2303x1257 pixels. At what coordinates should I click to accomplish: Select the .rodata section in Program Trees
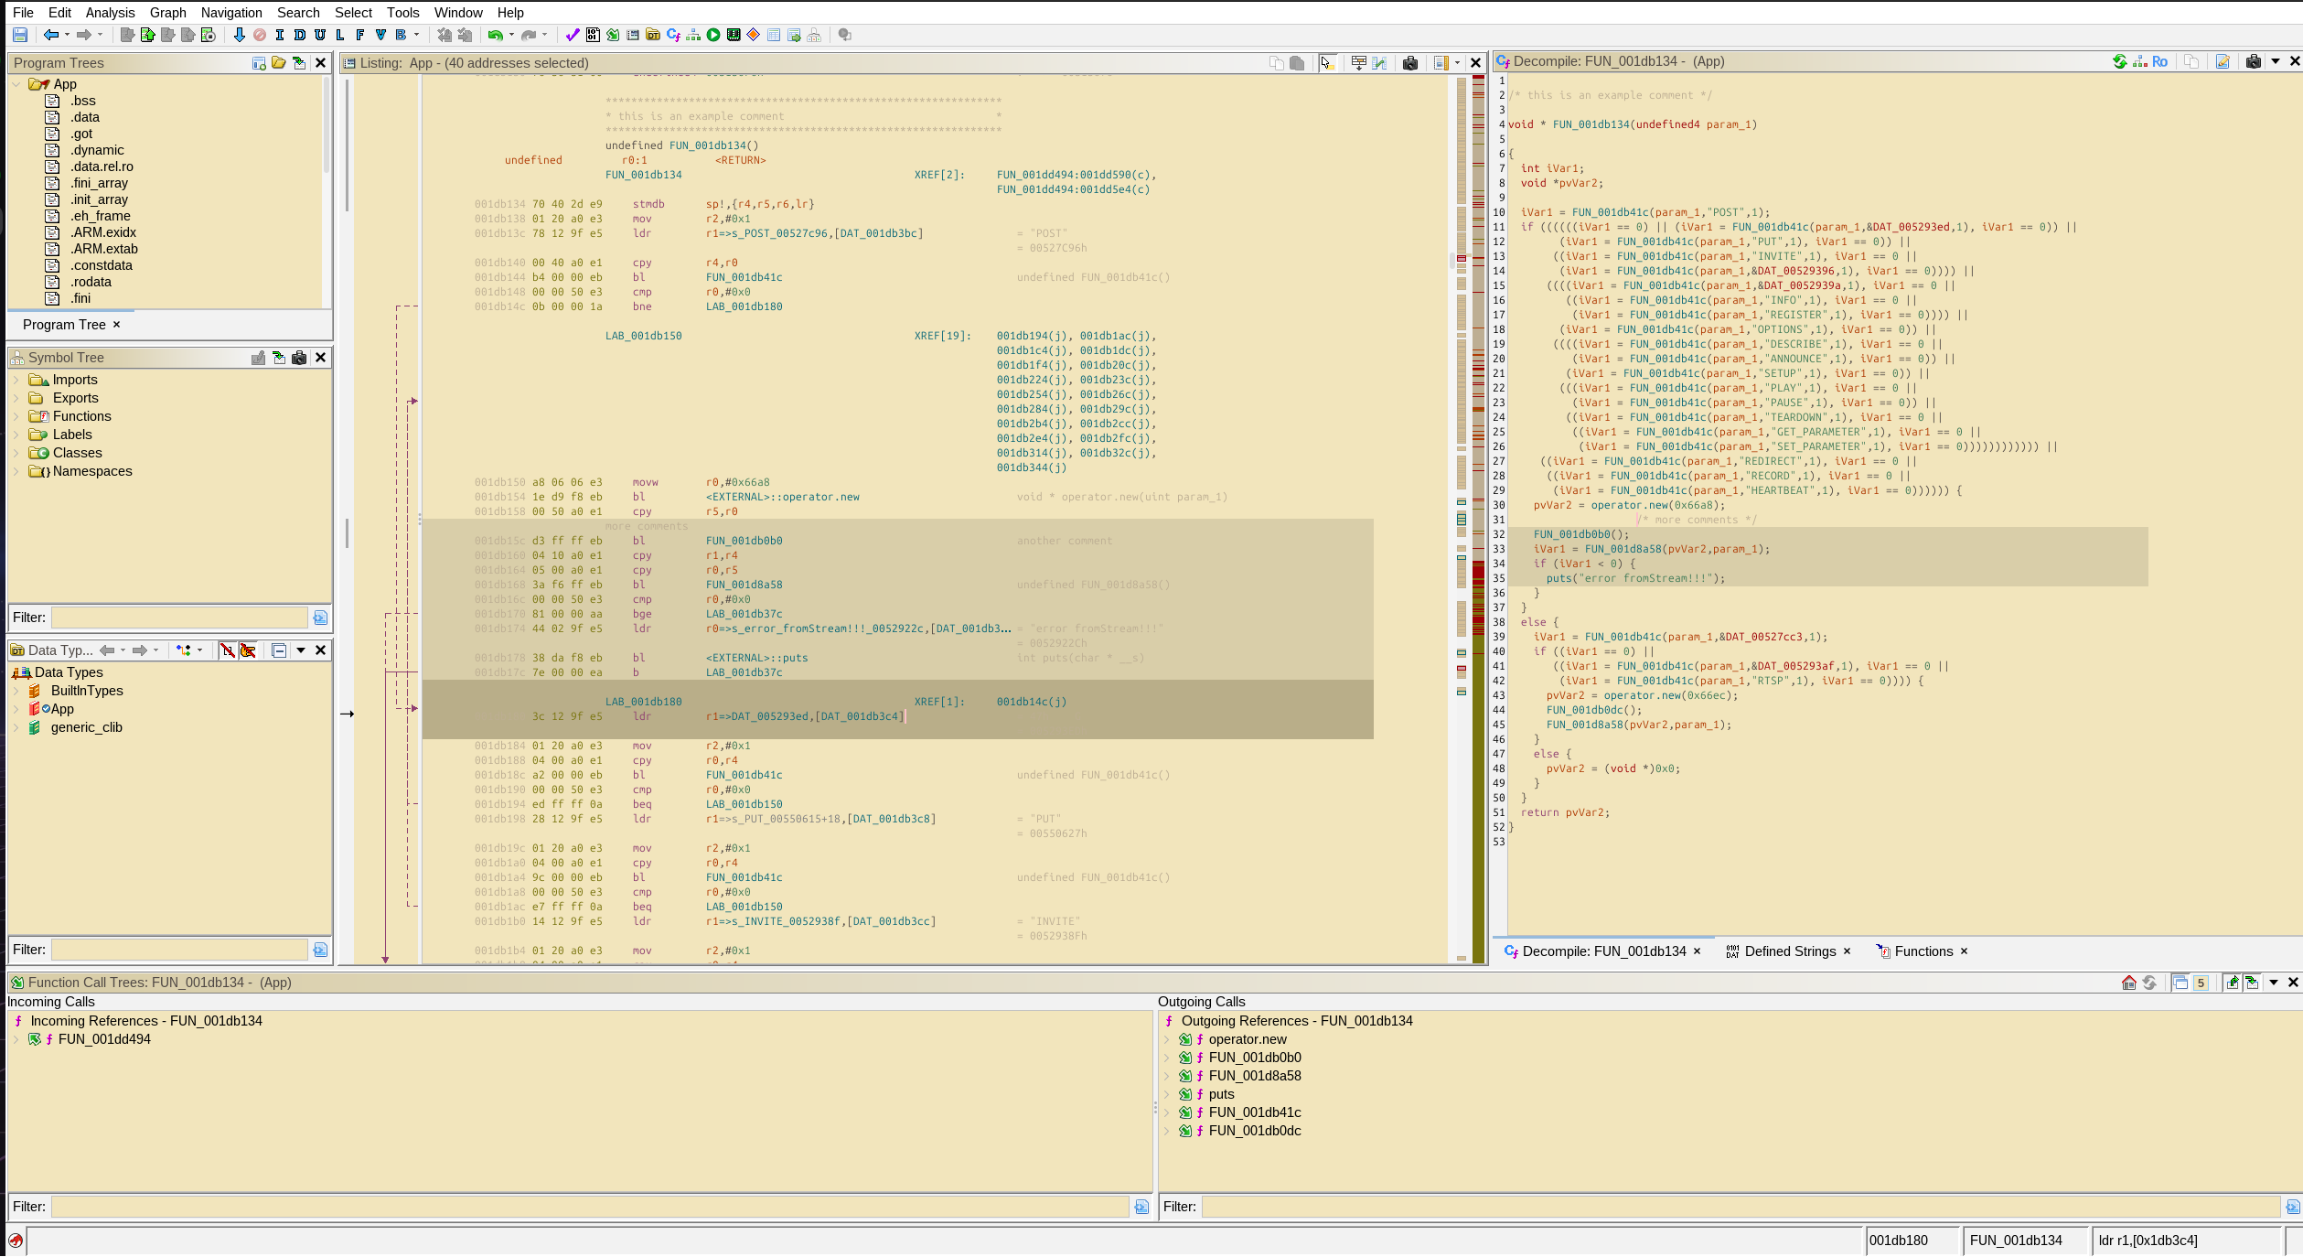click(x=91, y=282)
